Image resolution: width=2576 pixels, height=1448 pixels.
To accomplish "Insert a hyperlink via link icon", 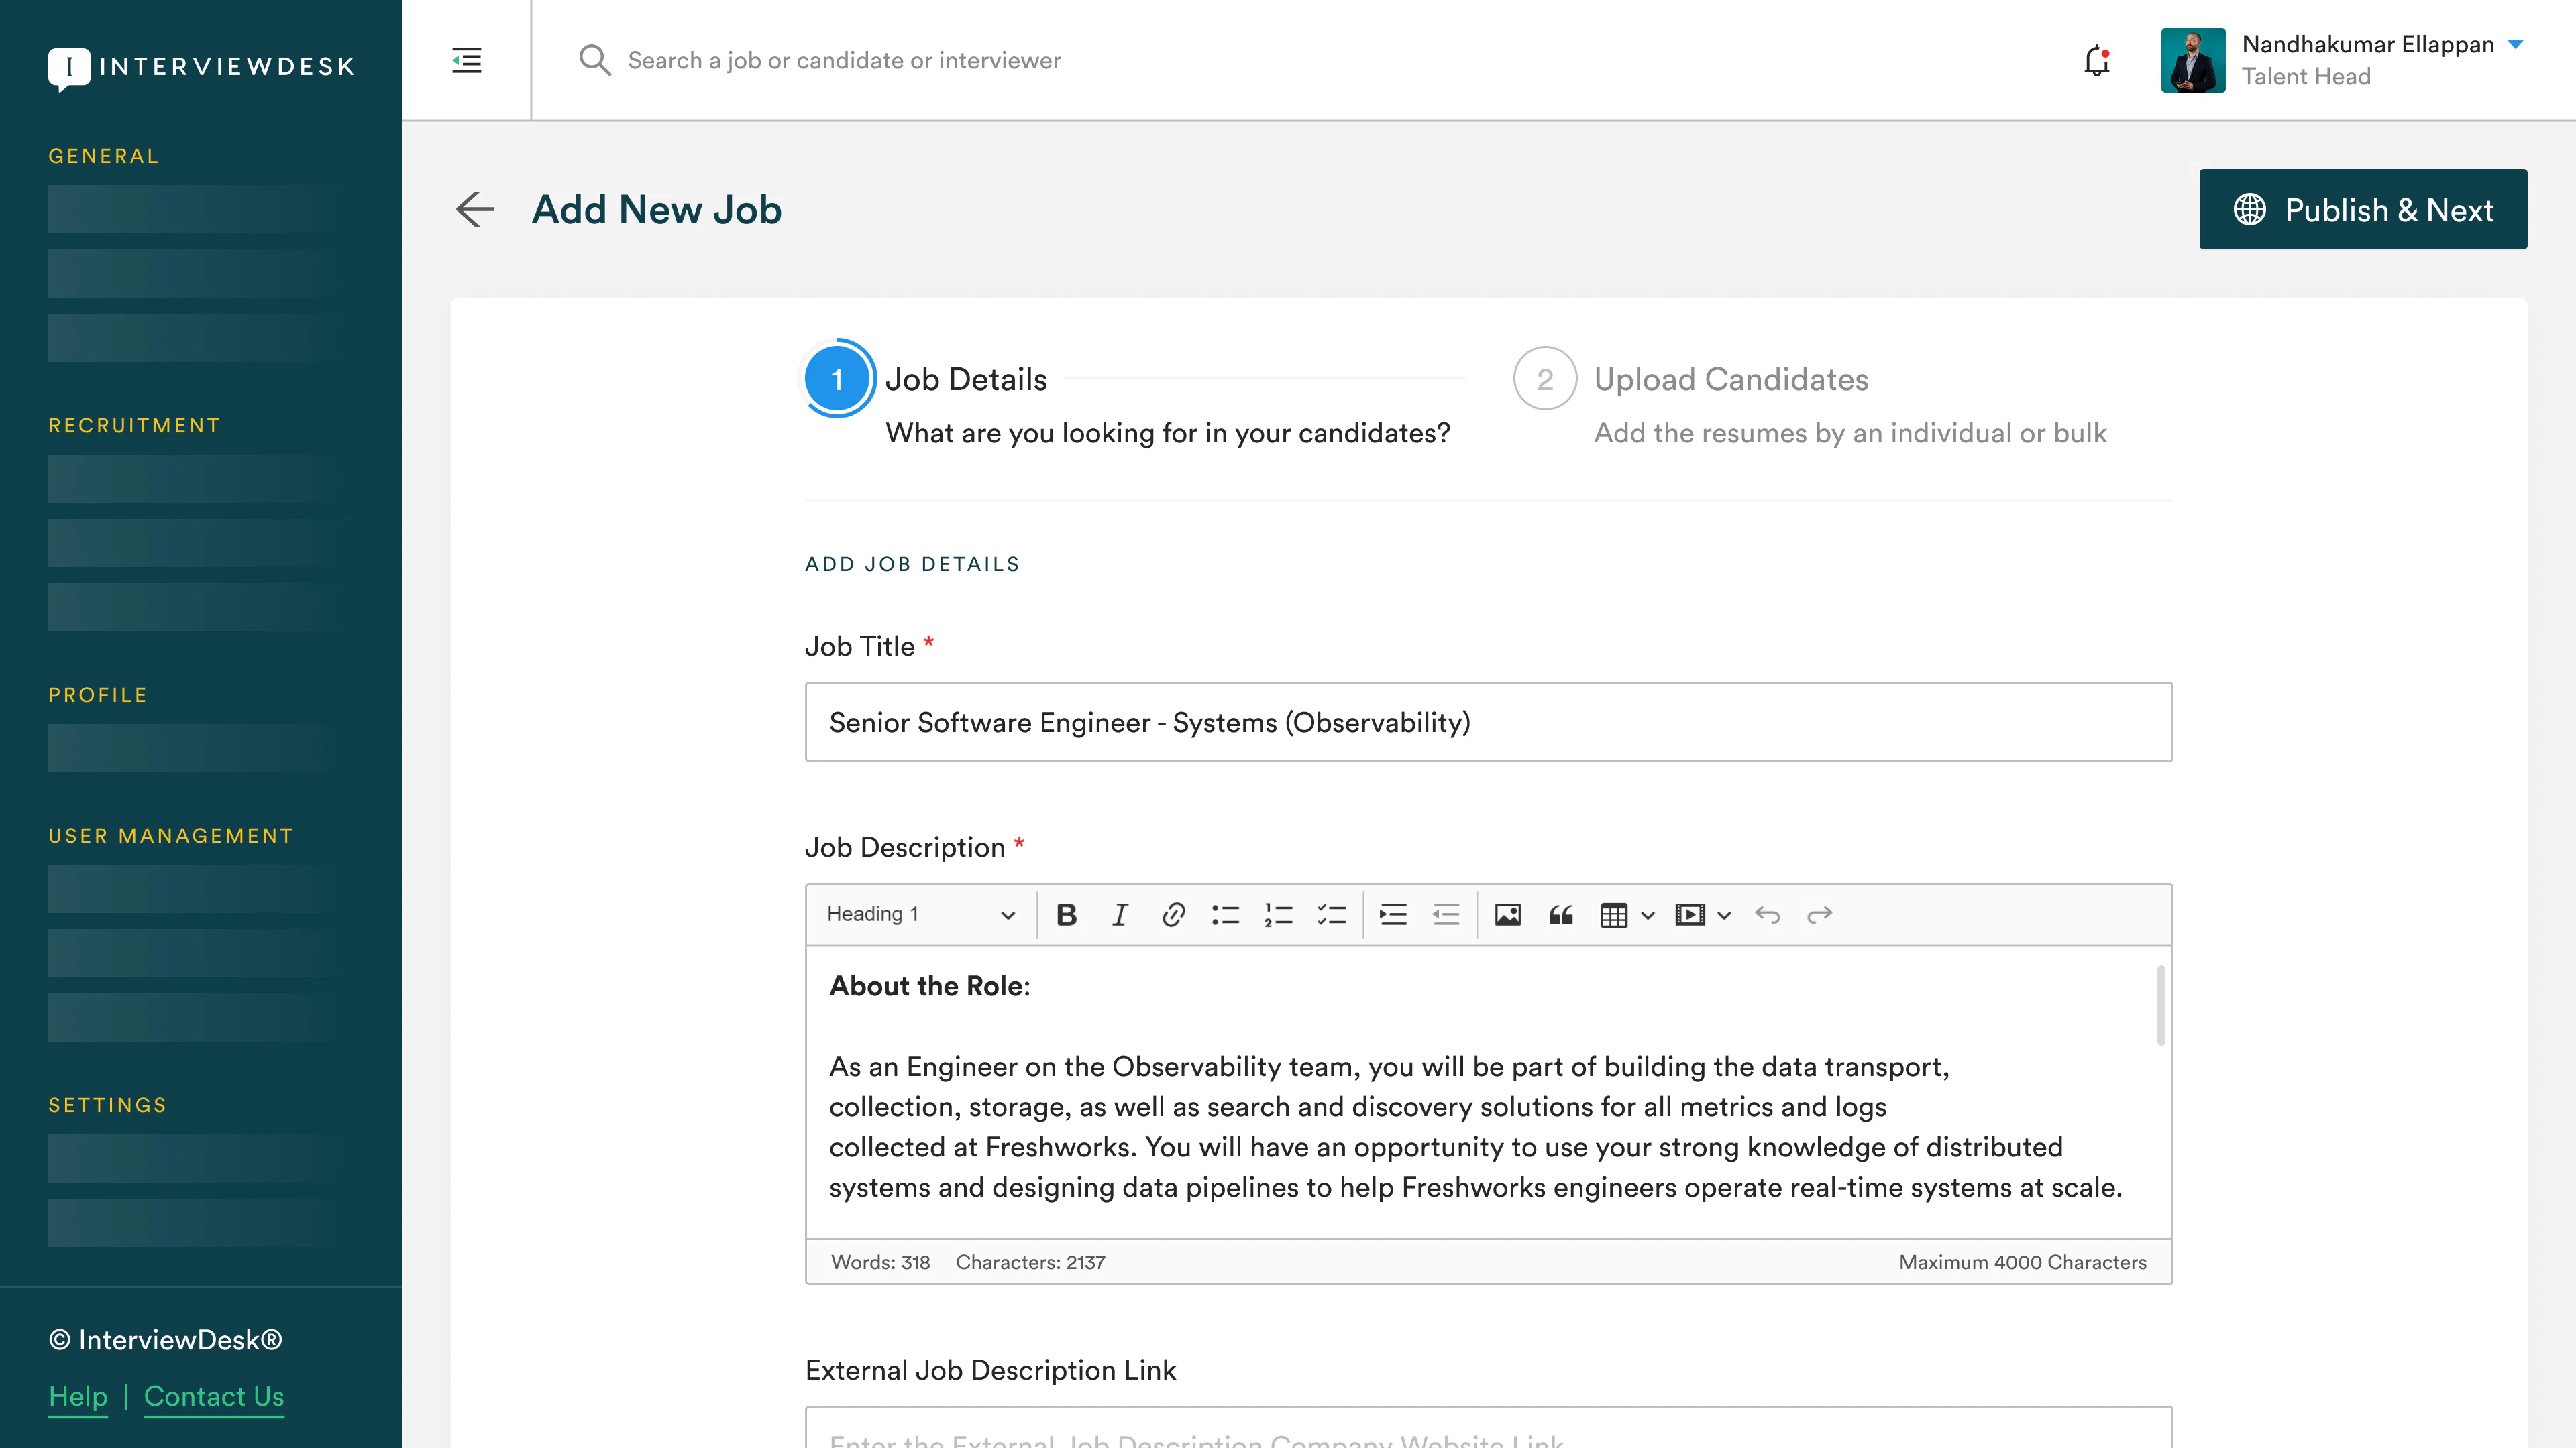I will (1173, 914).
